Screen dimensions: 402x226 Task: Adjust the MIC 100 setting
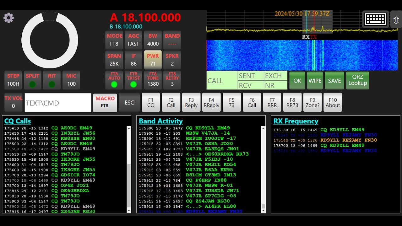tap(71, 80)
